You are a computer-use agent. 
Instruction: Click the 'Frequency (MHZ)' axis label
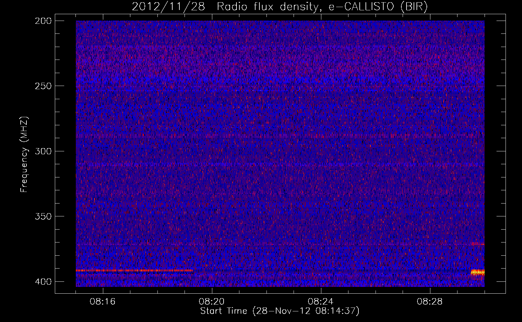(24, 155)
